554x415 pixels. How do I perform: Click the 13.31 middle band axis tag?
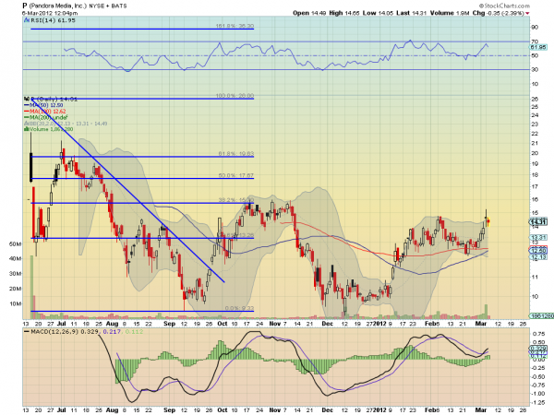click(x=538, y=238)
